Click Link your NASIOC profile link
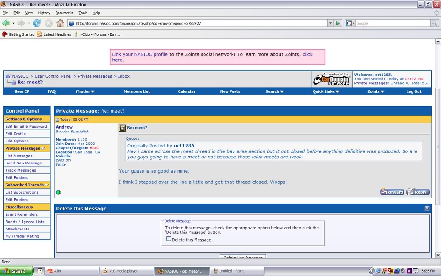Screen dimensions: 441x276 [140, 54]
